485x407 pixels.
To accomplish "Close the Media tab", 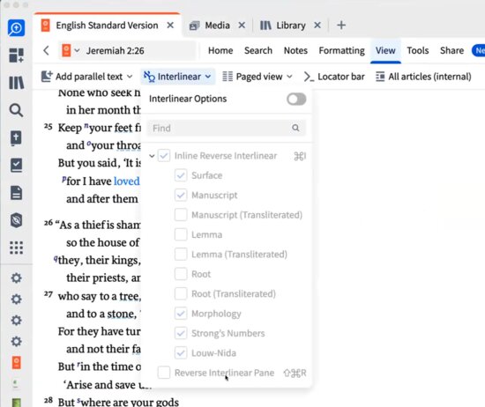I will tap(242, 25).
